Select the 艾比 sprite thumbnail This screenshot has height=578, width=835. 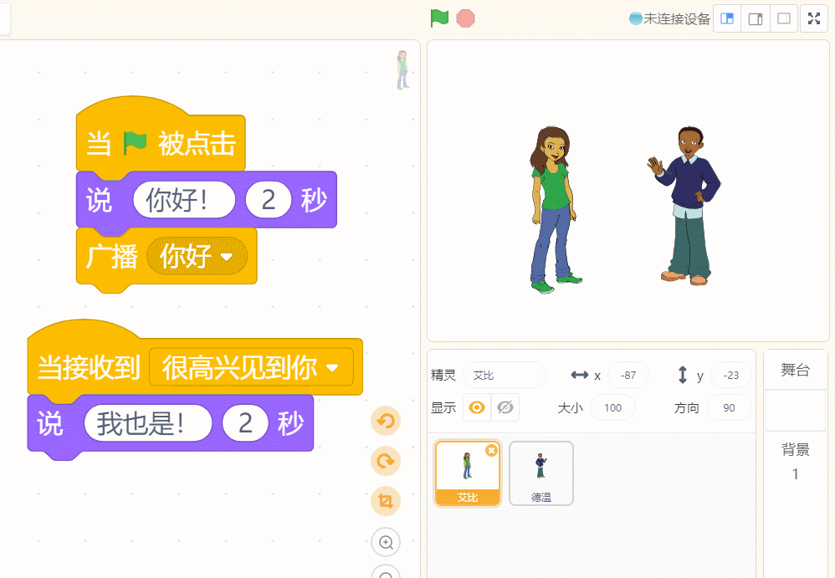[468, 473]
